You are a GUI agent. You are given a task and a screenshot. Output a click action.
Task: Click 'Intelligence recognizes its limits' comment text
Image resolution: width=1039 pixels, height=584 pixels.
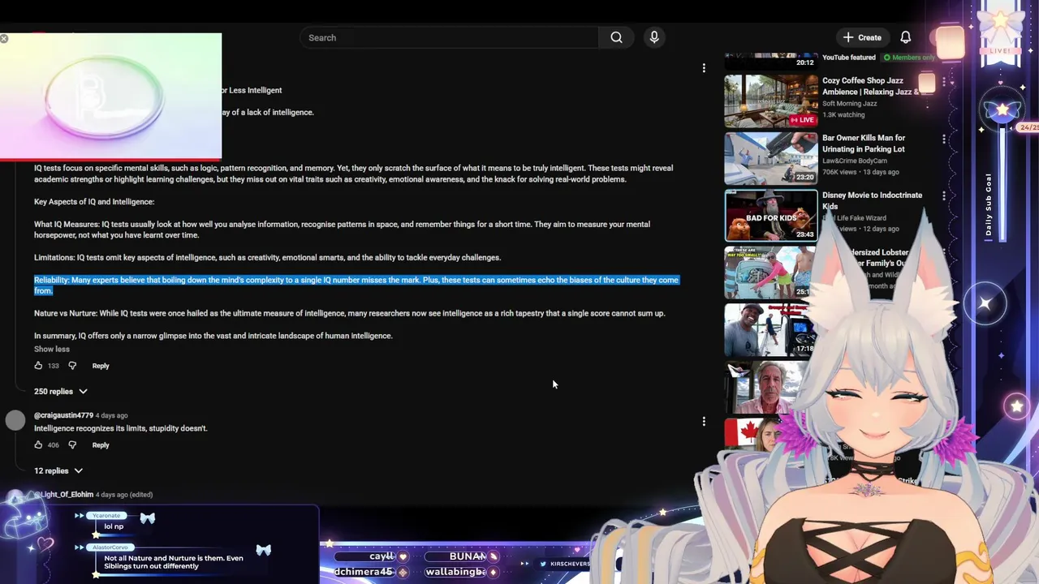click(x=121, y=428)
